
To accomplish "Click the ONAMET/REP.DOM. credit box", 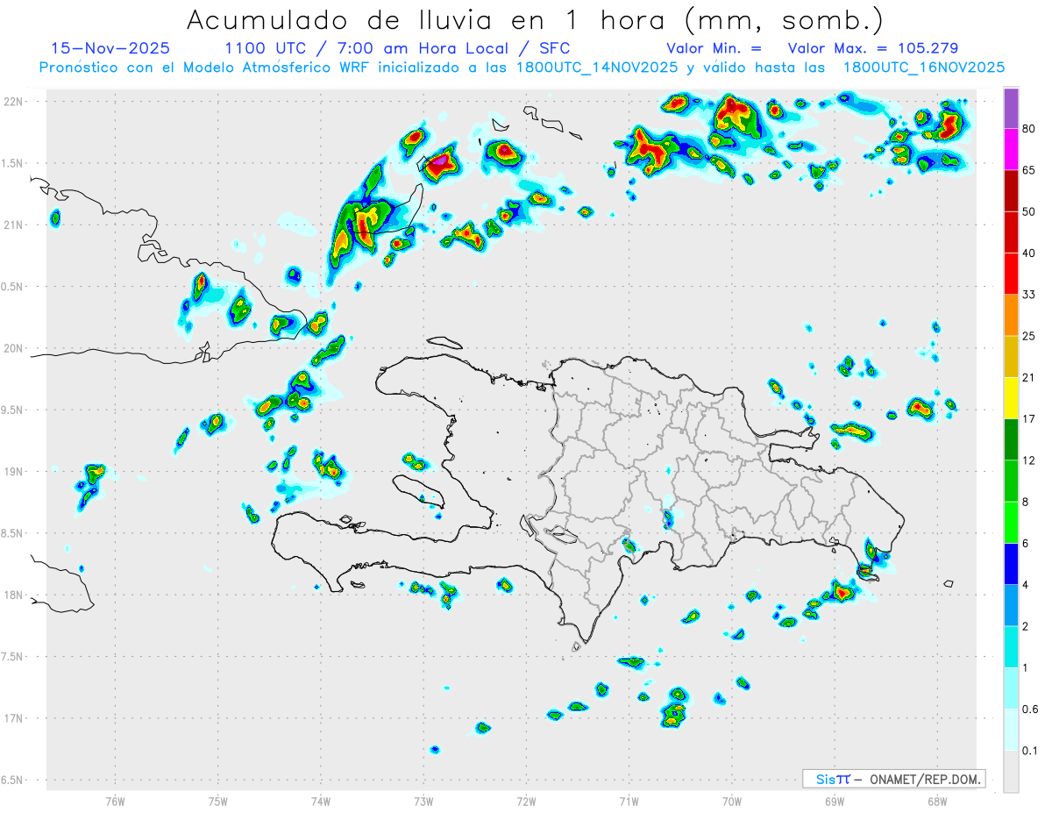I will click(894, 779).
